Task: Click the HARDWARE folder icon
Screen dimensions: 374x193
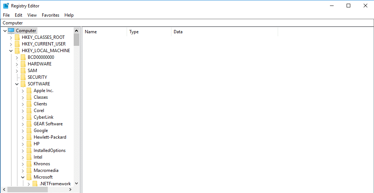Action: [x=23, y=64]
